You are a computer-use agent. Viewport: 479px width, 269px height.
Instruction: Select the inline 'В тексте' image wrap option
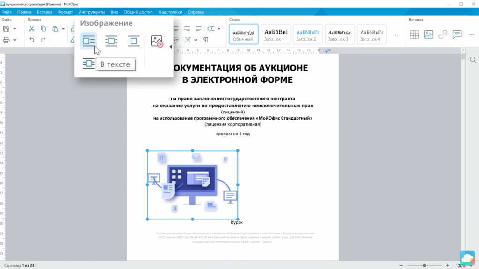89,41
